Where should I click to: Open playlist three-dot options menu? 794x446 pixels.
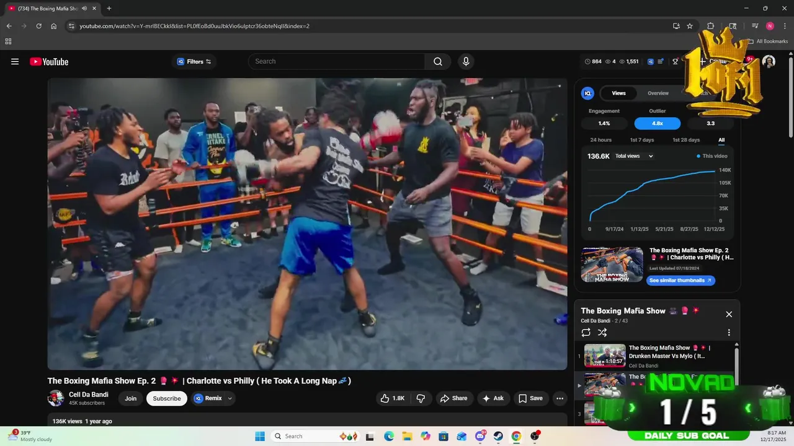(729, 333)
